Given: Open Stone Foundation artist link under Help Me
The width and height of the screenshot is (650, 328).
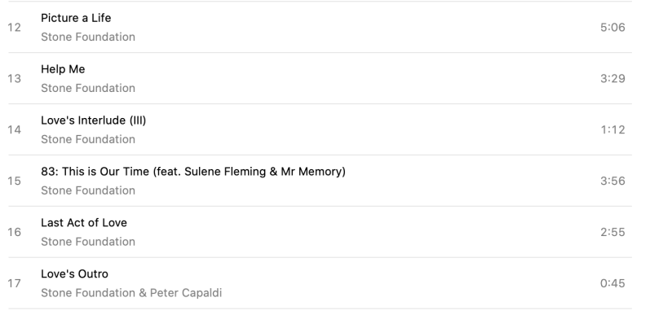Looking at the screenshot, I should tap(88, 88).
